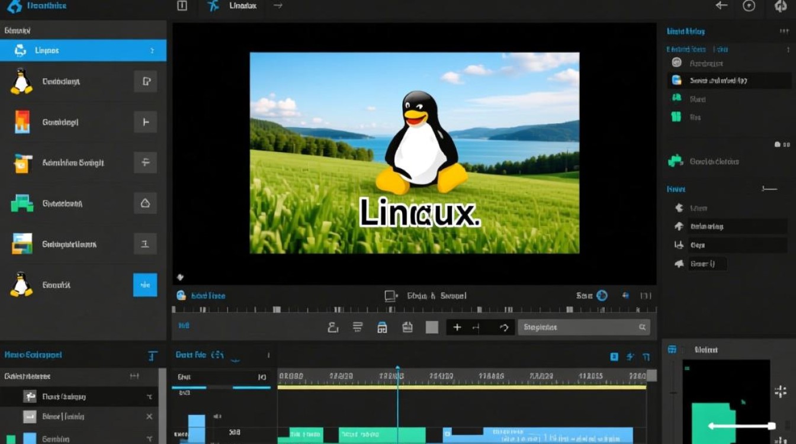Toggle the blue square switch at the timeline's top right
Screen dimensions: 796x444
pyautogui.click(x=614, y=356)
